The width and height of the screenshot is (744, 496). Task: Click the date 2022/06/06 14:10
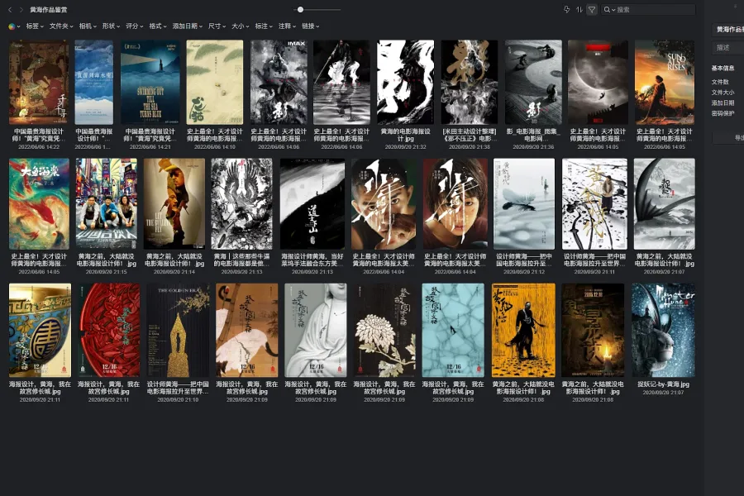pyautogui.click(x=214, y=147)
